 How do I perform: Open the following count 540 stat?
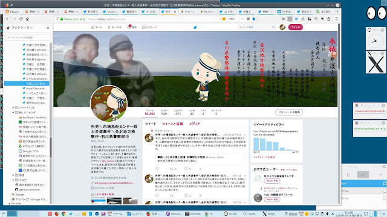pos(164,113)
